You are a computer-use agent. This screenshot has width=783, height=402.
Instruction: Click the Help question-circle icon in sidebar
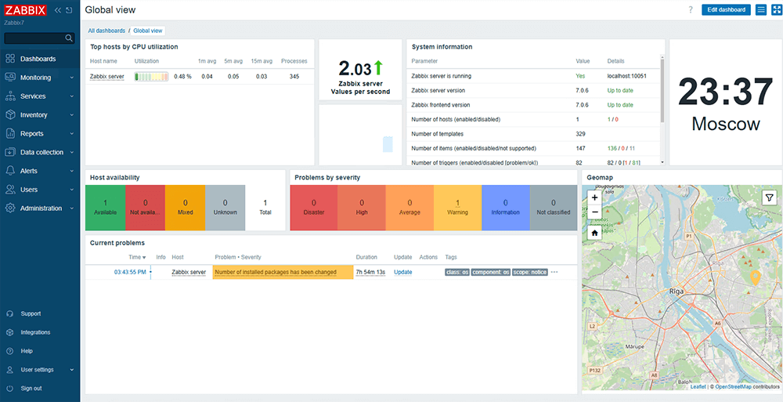coord(9,351)
